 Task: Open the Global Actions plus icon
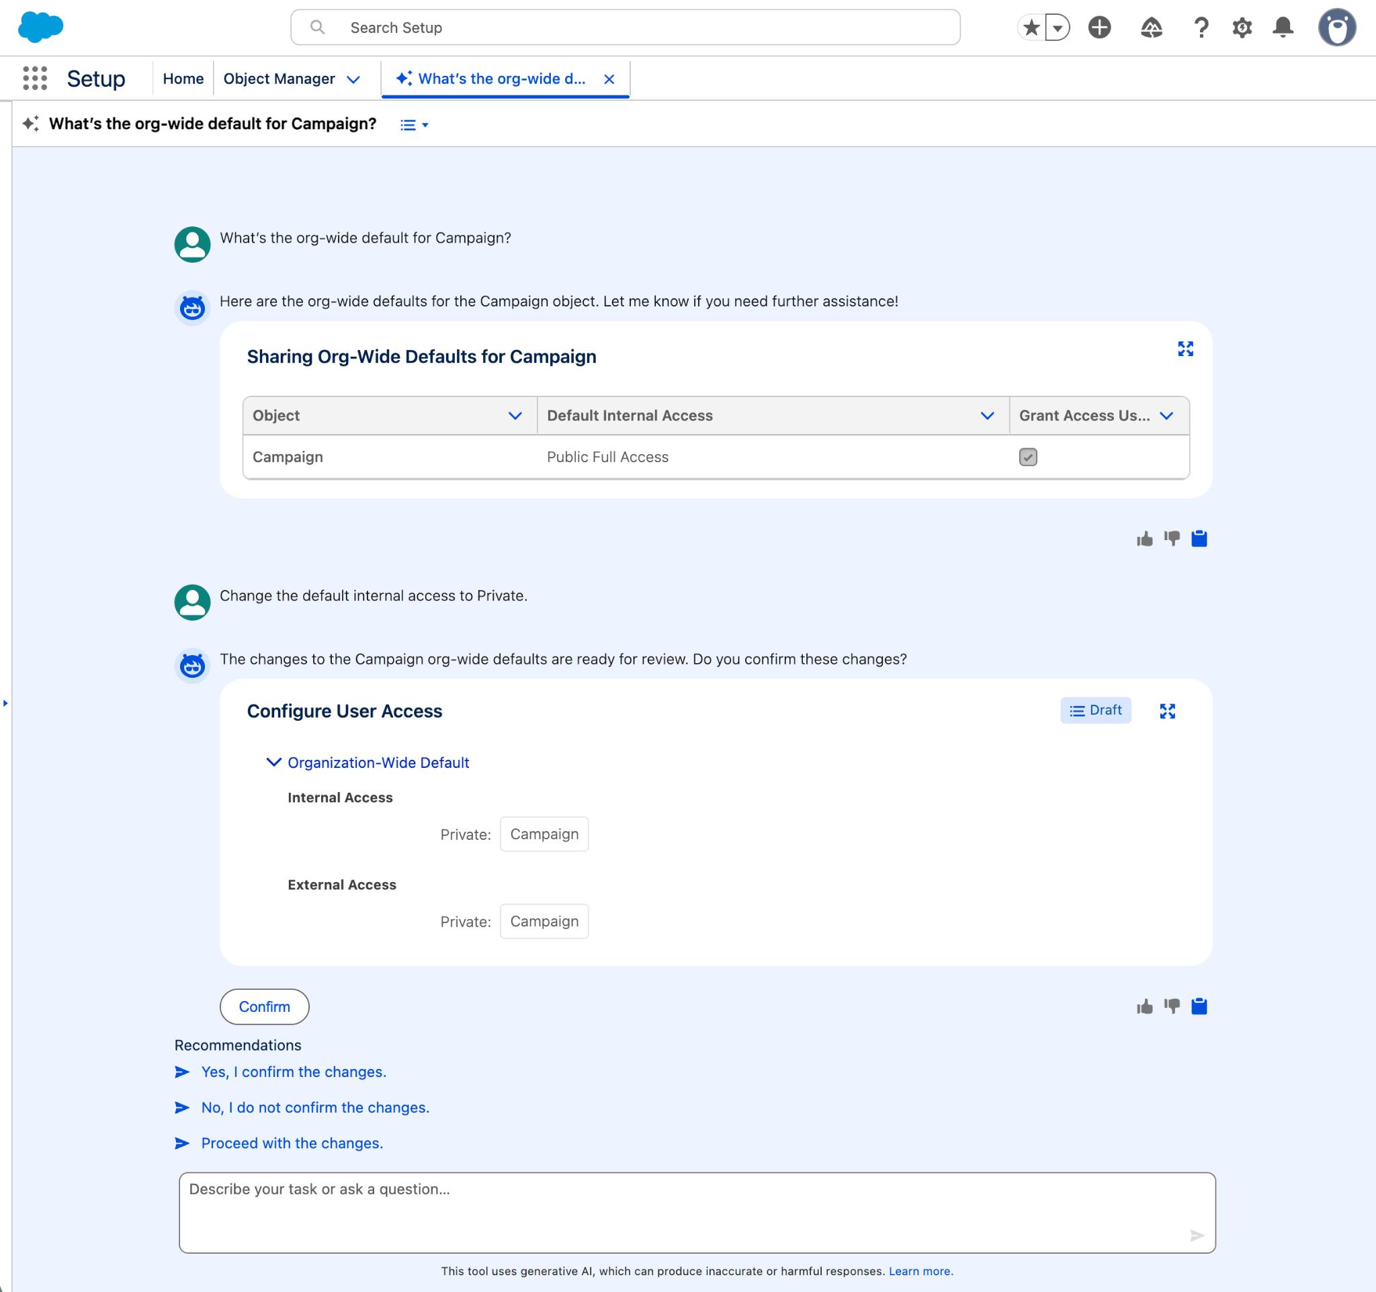pyautogui.click(x=1099, y=28)
